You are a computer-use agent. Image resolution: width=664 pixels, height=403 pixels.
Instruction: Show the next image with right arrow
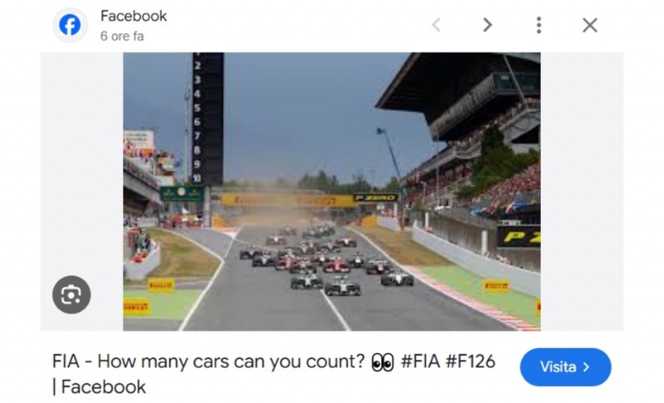click(488, 25)
